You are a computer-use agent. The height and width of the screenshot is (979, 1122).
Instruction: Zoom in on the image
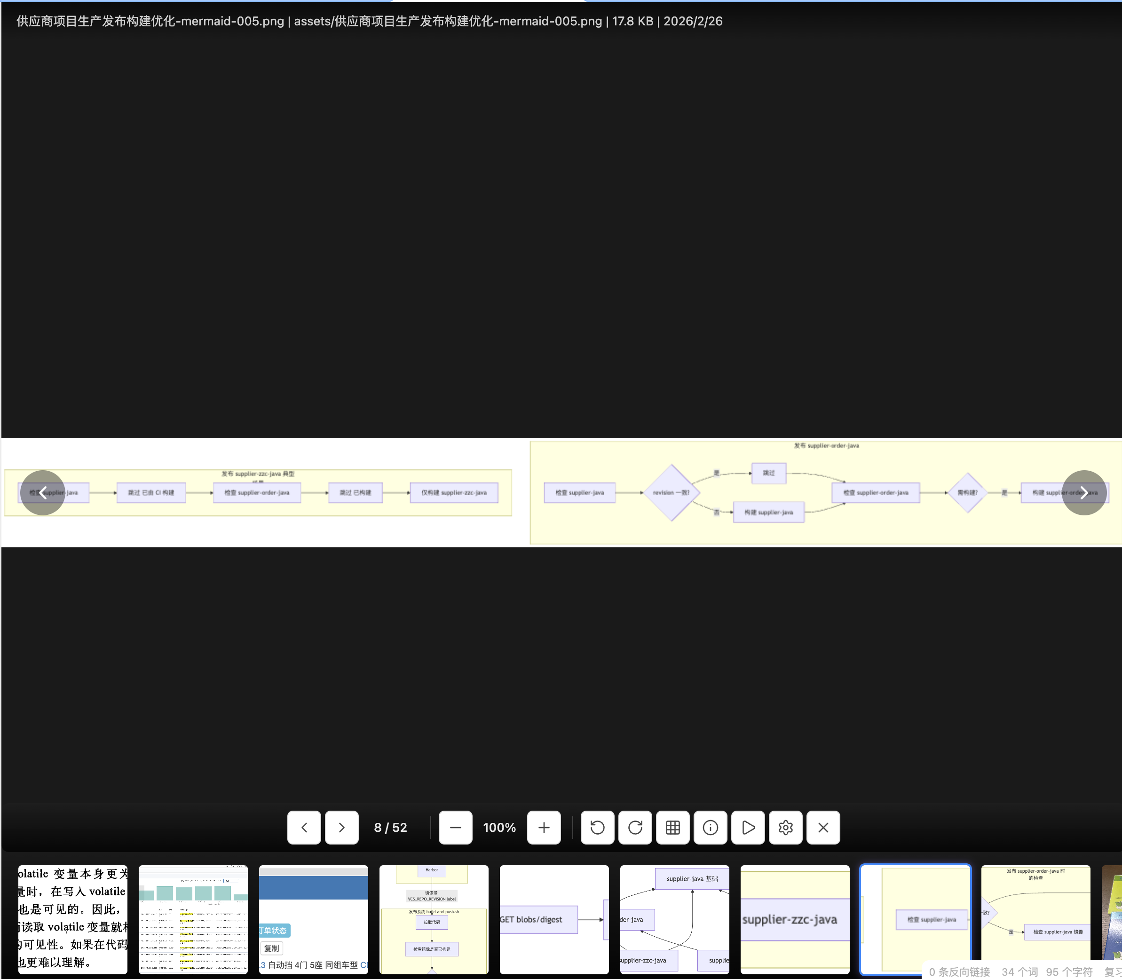[x=544, y=827]
